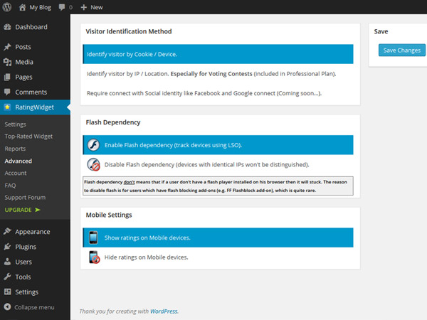Open the Posts menu item
427x320 pixels.
35,47
